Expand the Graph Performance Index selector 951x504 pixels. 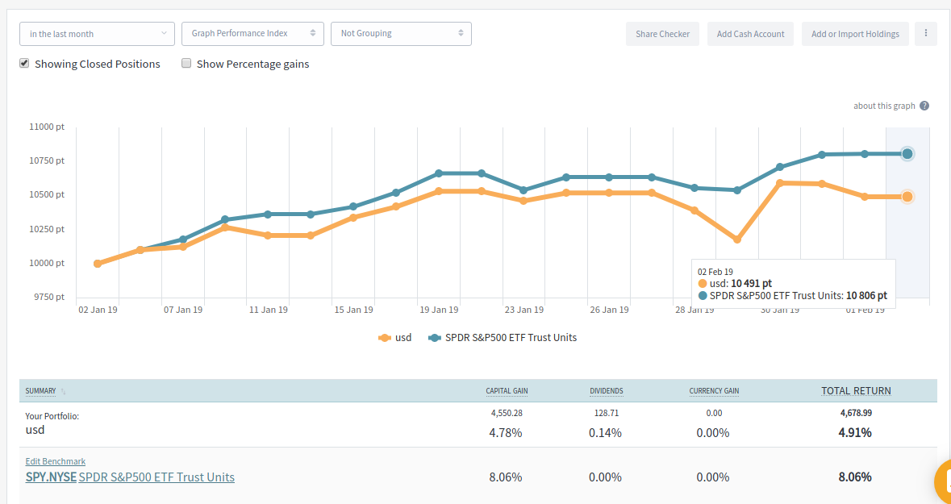(252, 34)
